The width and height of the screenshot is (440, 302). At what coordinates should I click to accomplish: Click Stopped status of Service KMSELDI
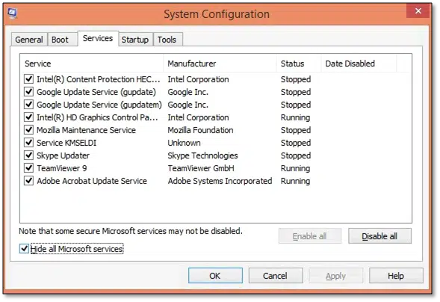(x=296, y=143)
